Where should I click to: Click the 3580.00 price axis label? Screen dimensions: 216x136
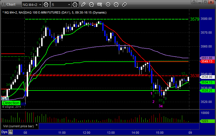pos(206,19)
